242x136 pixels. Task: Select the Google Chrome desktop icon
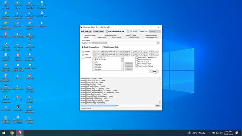pyautogui.click(x=18, y=57)
